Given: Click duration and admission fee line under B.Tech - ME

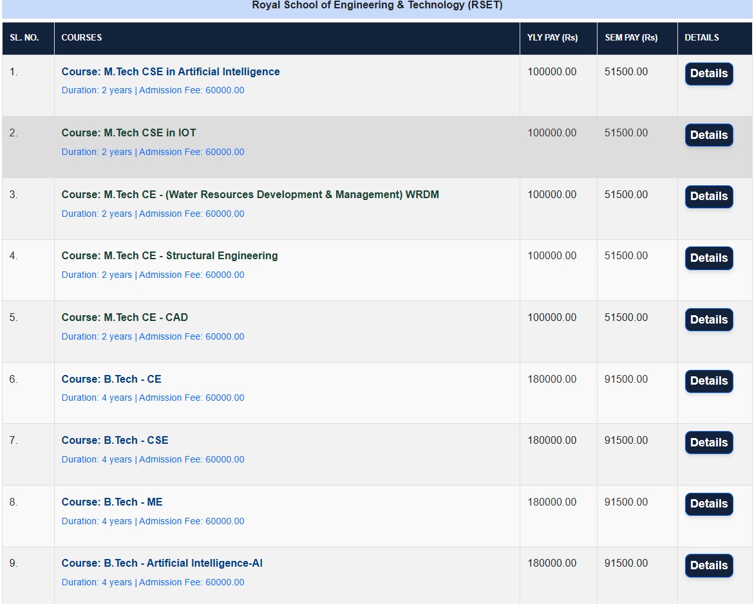Looking at the screenshot, I should (153, 522).
